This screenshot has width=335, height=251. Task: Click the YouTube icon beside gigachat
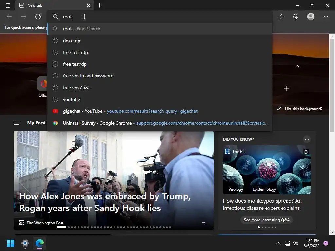(x=55, y=111)
